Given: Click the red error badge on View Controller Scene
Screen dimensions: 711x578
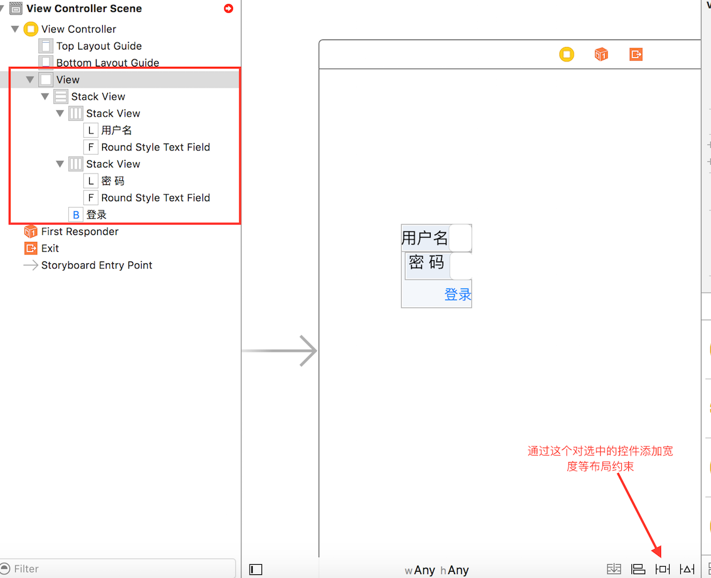Looking at the screenshot, I should (227, 8).
